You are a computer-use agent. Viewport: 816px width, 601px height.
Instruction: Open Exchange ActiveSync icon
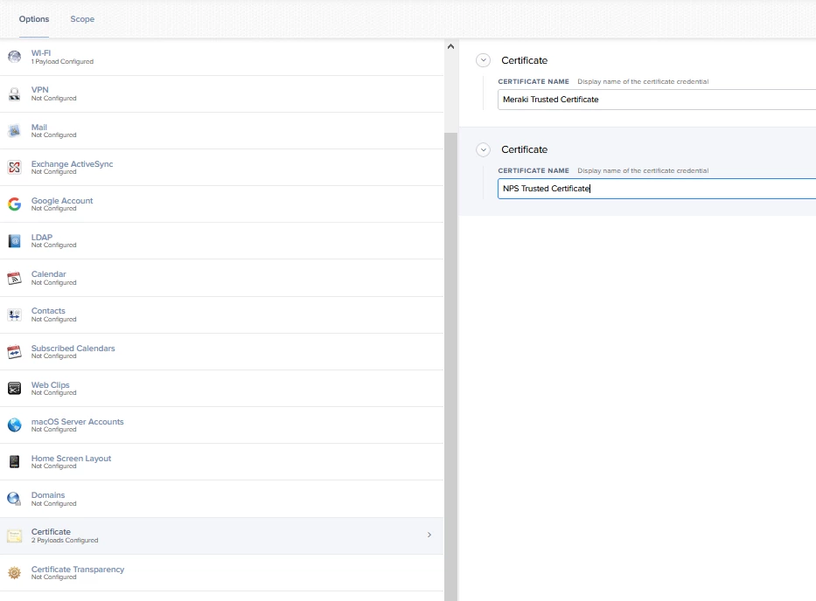click(x=15, y=168)
